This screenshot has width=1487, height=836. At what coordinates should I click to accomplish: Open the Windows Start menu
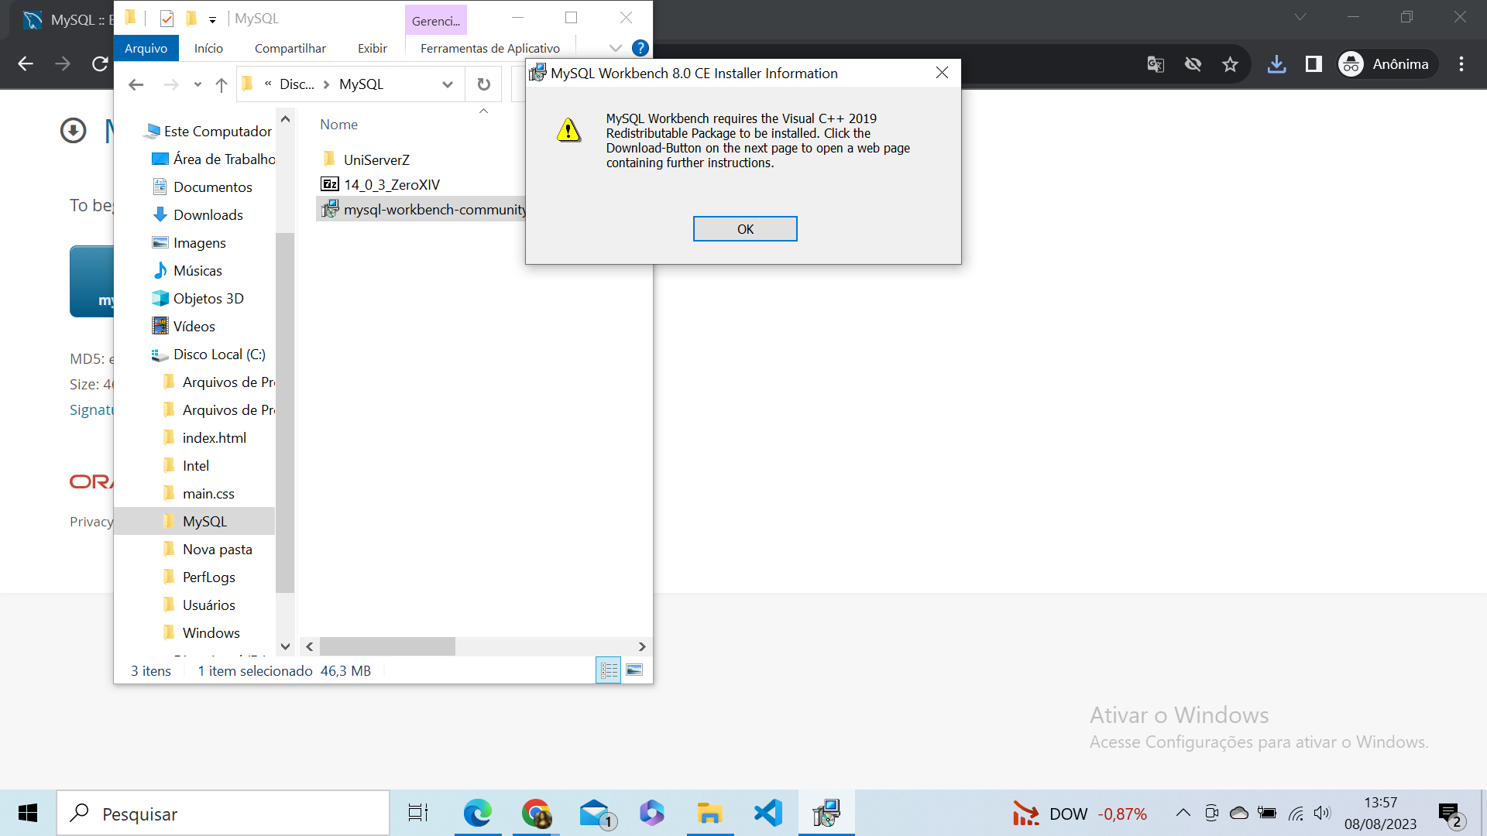coord(28,814)
